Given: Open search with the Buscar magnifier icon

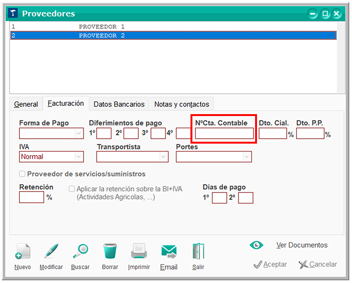Looking at the screenshot, I should click(x=81, y=251).
